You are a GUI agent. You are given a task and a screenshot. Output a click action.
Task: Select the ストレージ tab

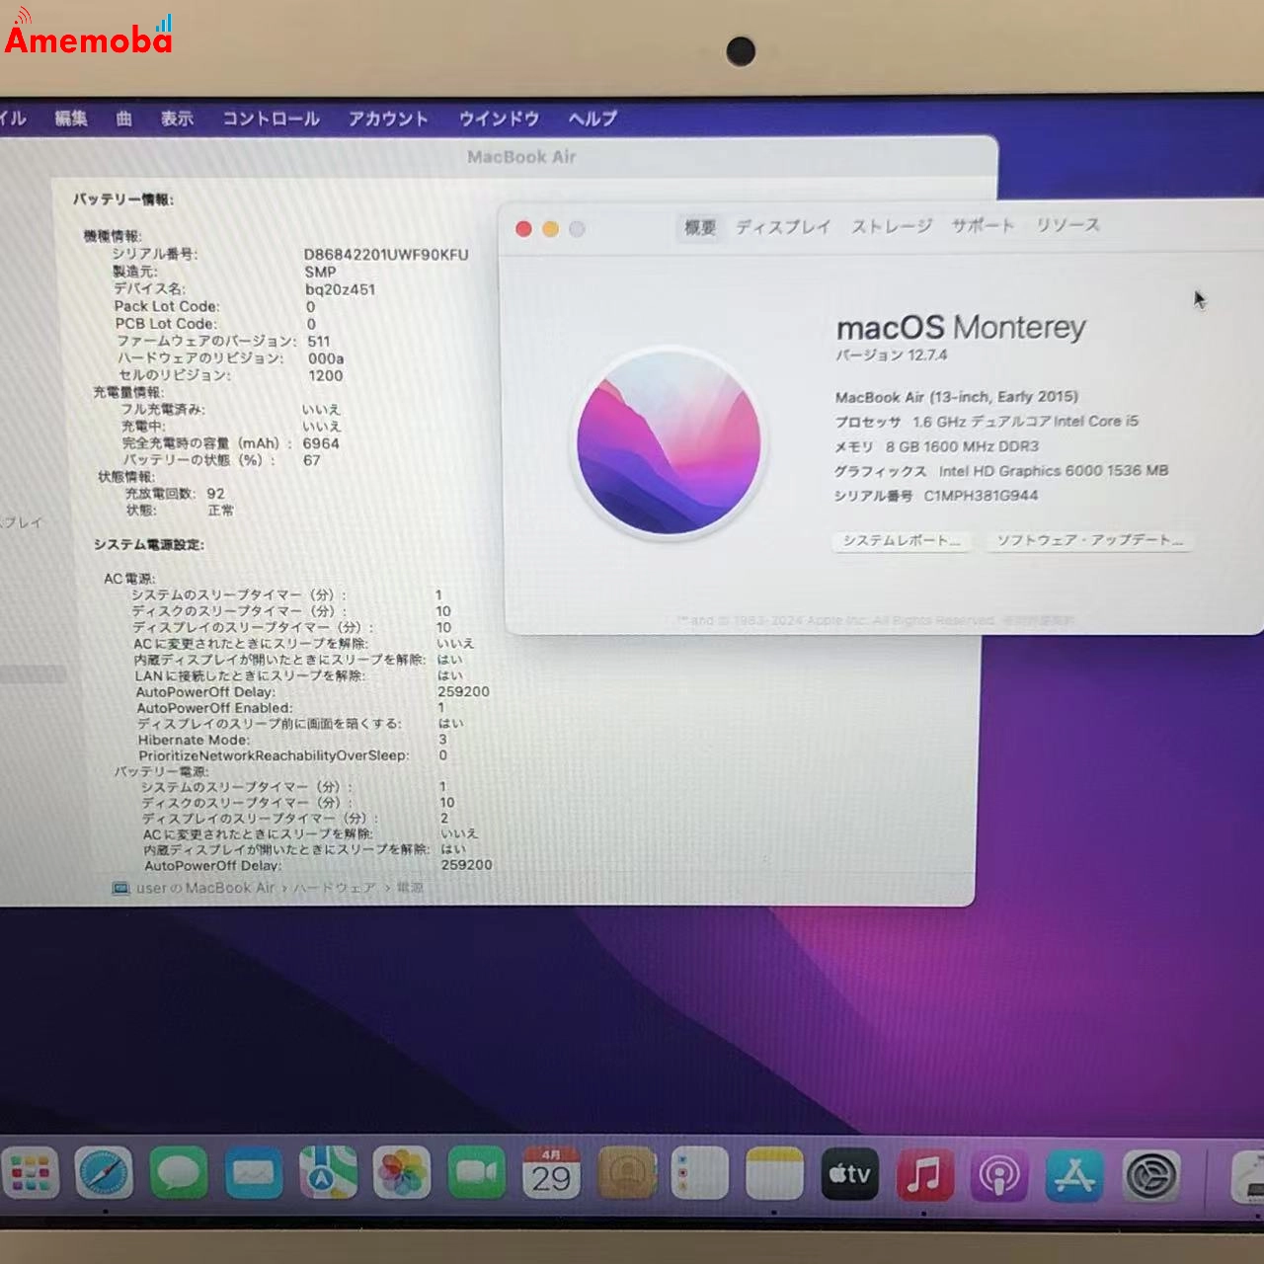(x=892, y=226)
